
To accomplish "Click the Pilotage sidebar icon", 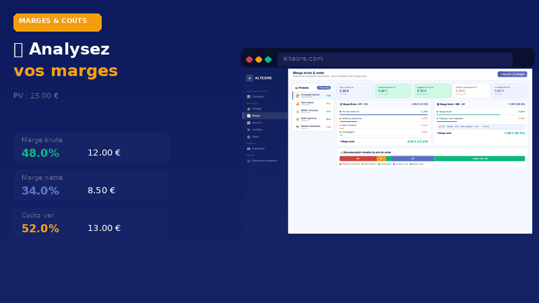I will coord(249,108).
